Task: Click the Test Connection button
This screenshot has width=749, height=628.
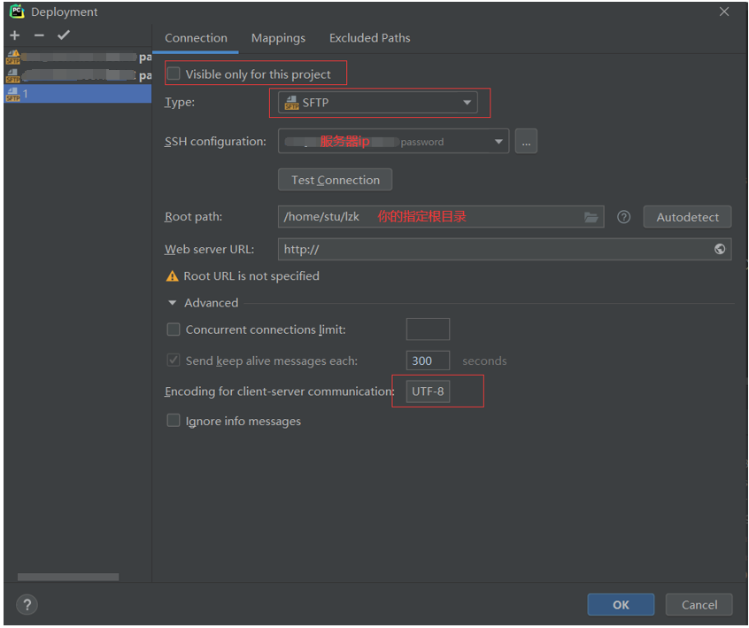Action: point(335,179)
